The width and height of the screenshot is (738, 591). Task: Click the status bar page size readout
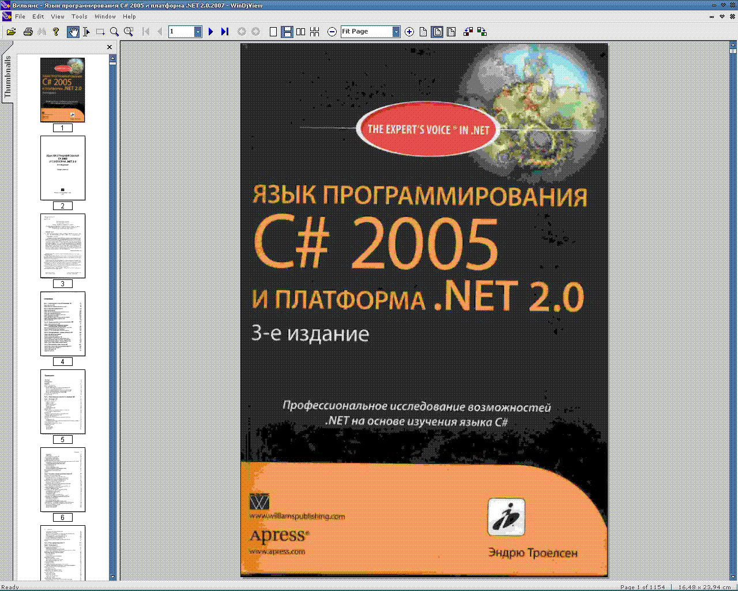[x=705, y=587]
